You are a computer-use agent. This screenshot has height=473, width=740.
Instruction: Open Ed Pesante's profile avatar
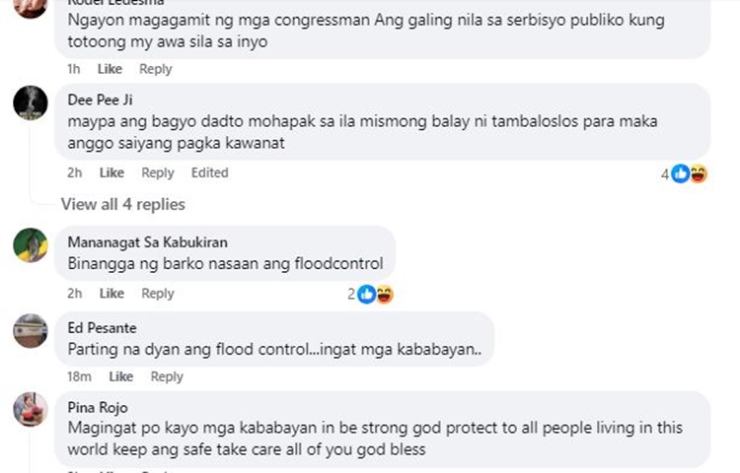pyautogui.click(x=31, y=331)
